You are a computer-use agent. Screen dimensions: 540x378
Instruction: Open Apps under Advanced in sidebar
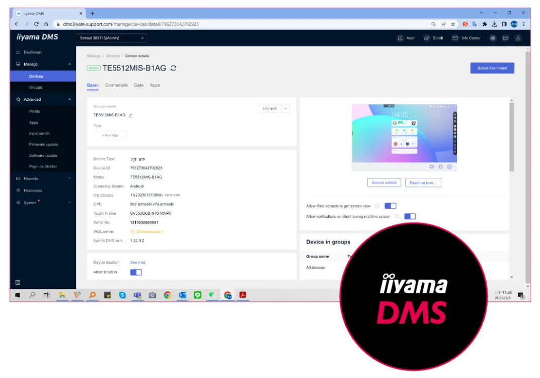tap(33, 122)
